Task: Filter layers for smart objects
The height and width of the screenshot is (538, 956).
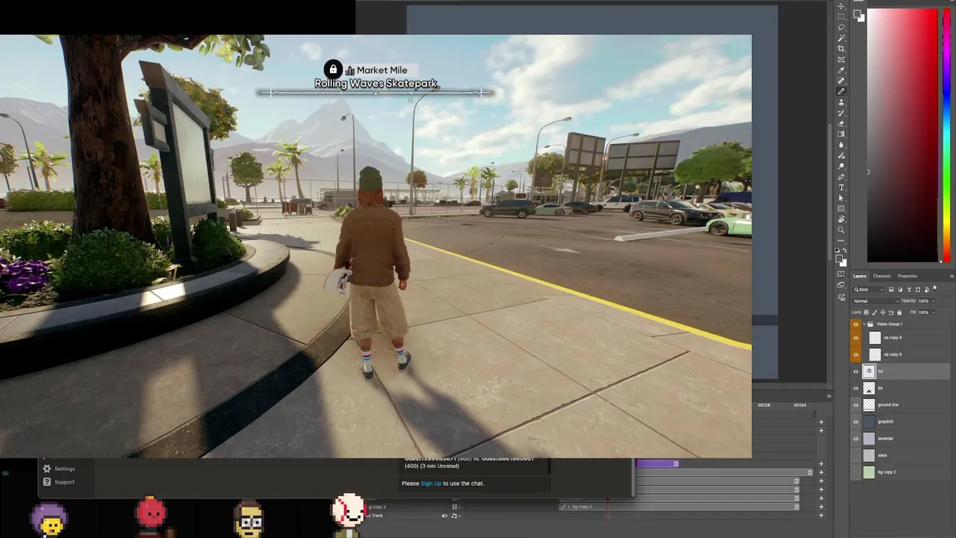Action: (x=927, y=290)
